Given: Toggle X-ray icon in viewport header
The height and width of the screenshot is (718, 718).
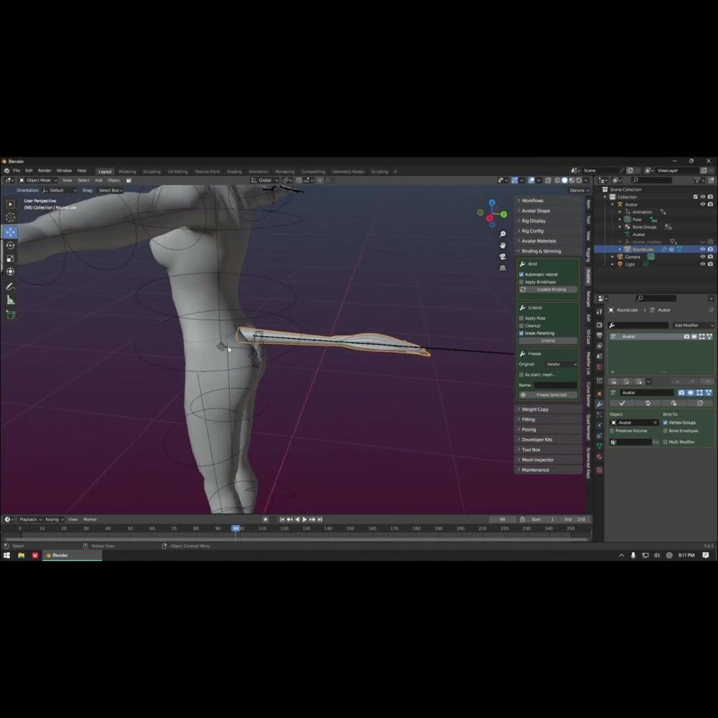Looking at the screenshot, I should [x=548, y=180].
